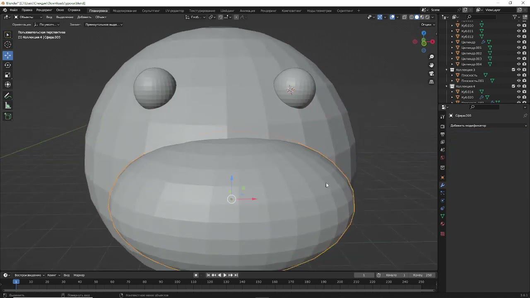This screenshot has height=298, width=530.
Task: Open the Output properties tab
Action: tap(443, 135)
